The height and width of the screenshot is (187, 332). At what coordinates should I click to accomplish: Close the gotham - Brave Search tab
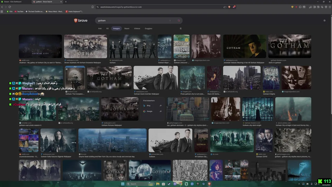pos(61,2)
